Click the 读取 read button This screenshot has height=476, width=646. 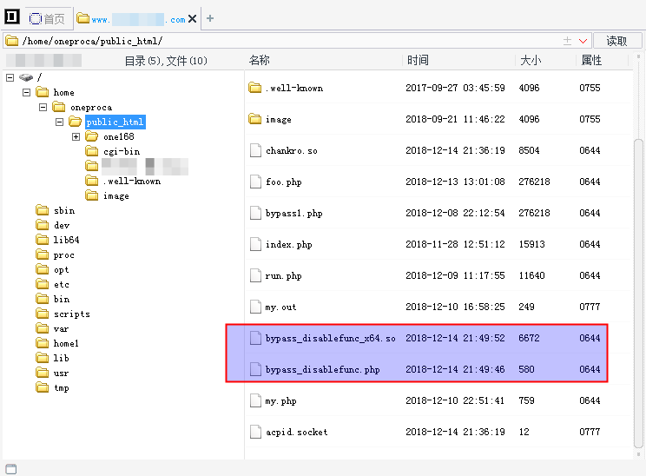(x=616, y=41)
